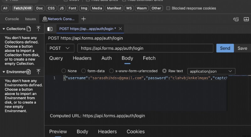Open the Auth request tab

pos(107,58)
